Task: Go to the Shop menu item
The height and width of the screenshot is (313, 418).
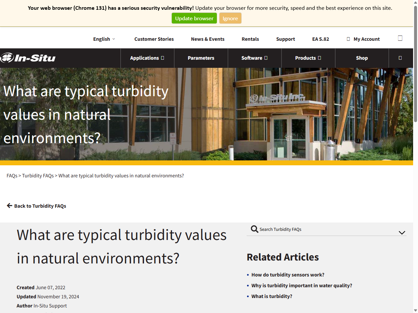Action: [x=362, y=58]
